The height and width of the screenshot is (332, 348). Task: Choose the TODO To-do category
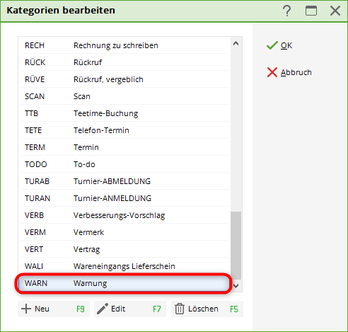[x=125, y=164]
